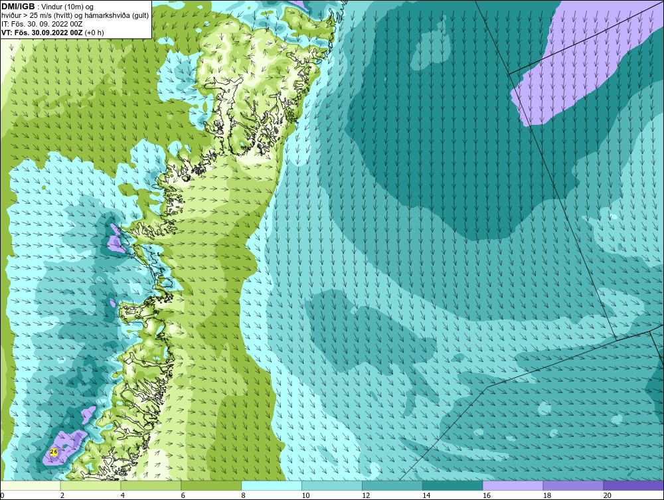Select the 18–20 m/s purple swatch
The image size is (664, 500).
pos(574,485)
